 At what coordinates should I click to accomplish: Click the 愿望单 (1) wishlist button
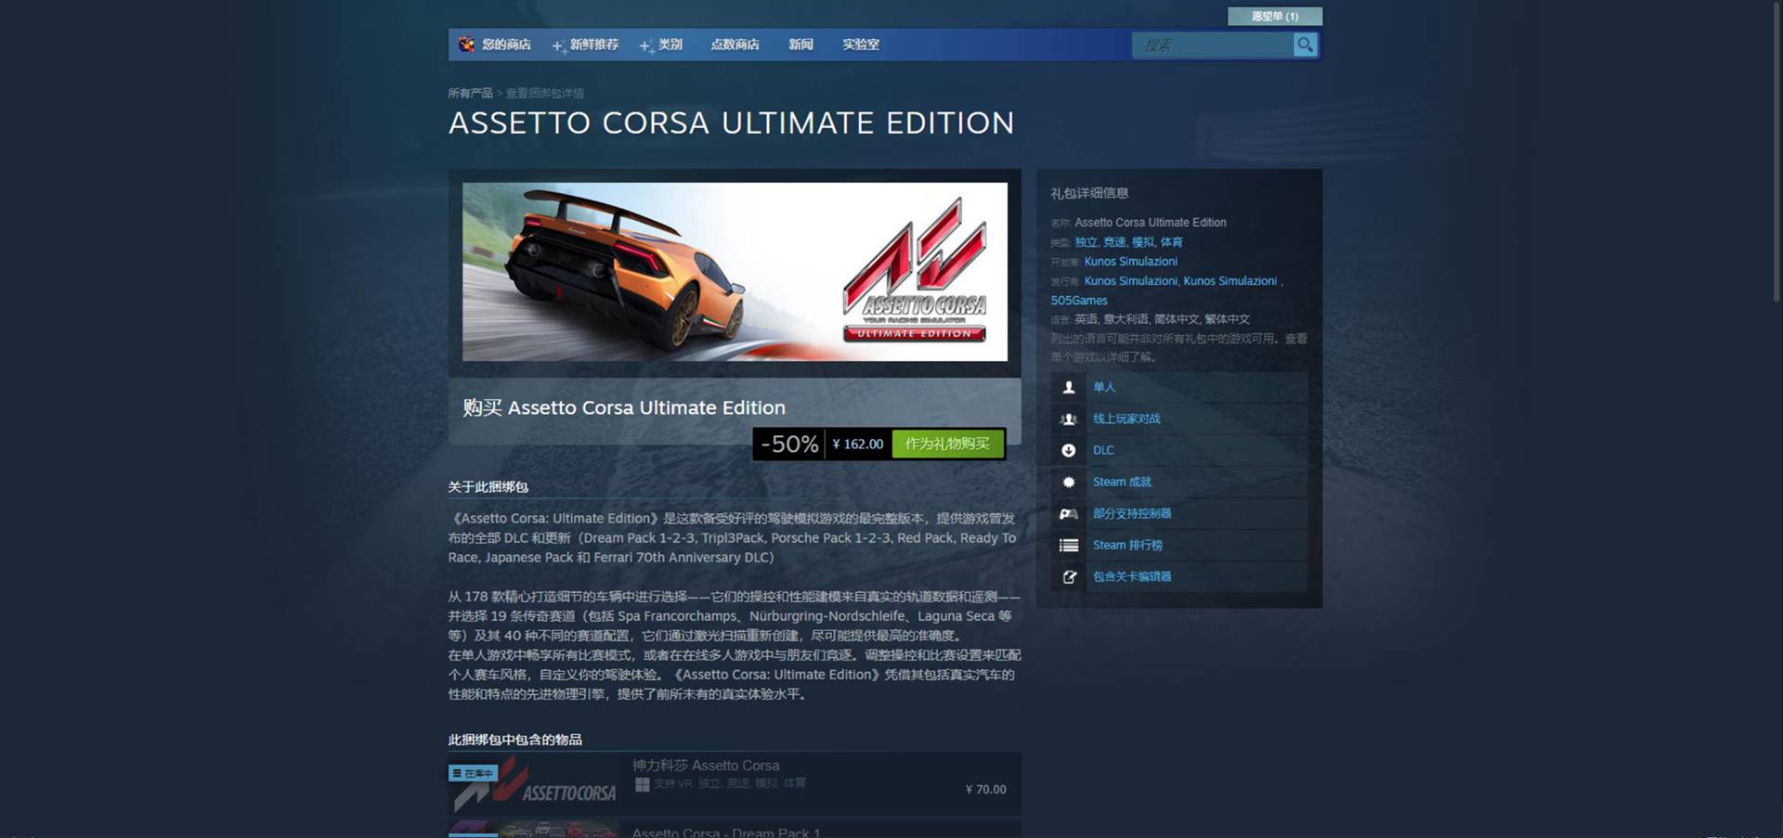(x=1275, y=16)
